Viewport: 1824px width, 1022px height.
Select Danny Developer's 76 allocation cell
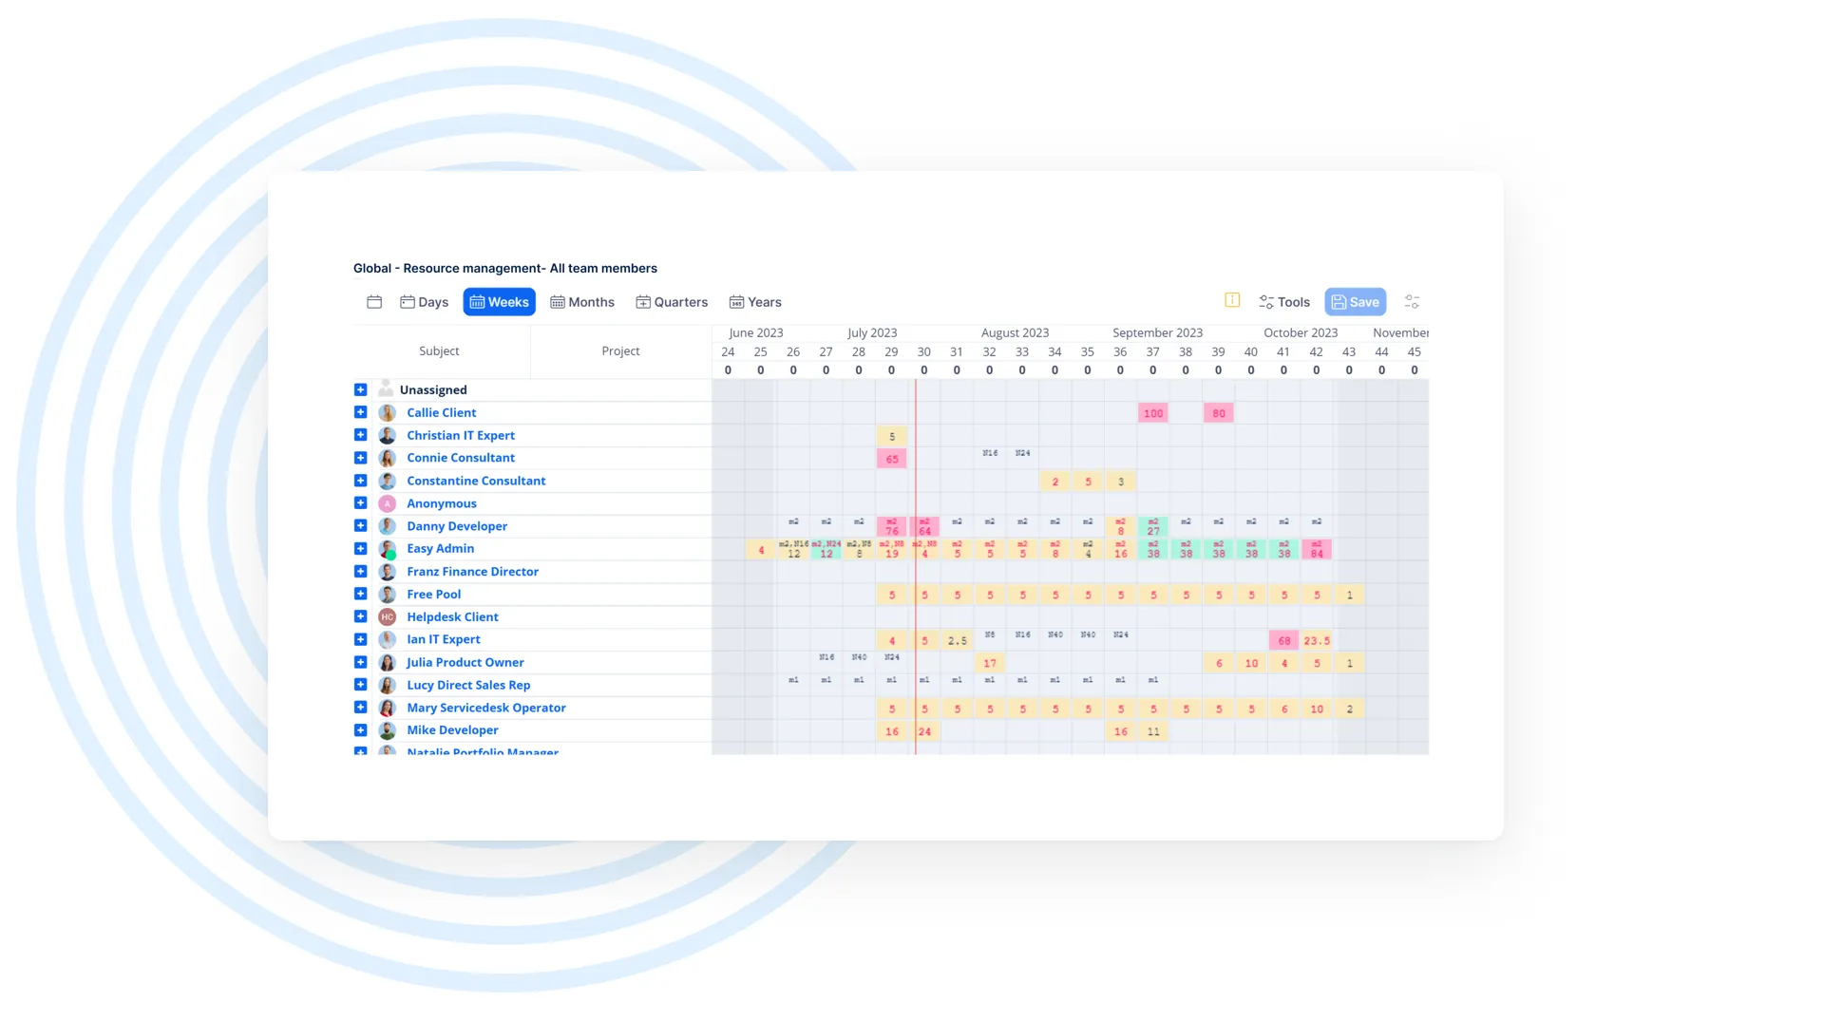point(891,527)
